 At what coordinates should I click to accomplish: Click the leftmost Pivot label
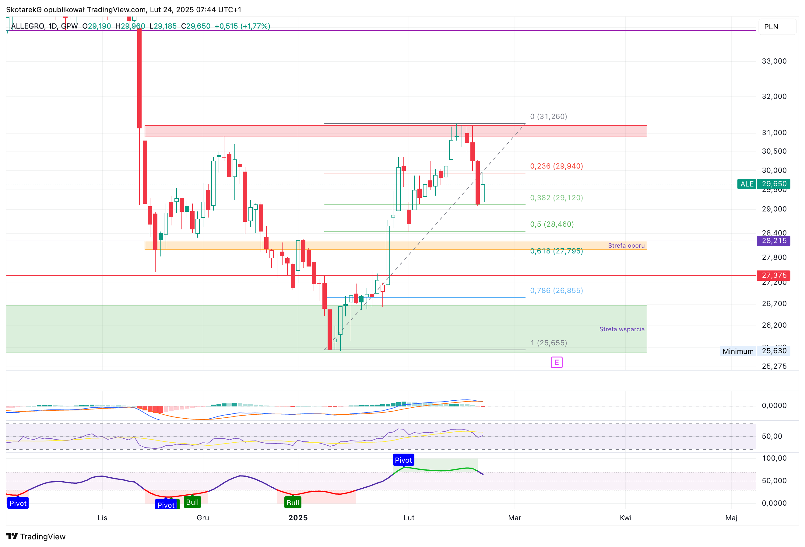[x=18, y=503]
